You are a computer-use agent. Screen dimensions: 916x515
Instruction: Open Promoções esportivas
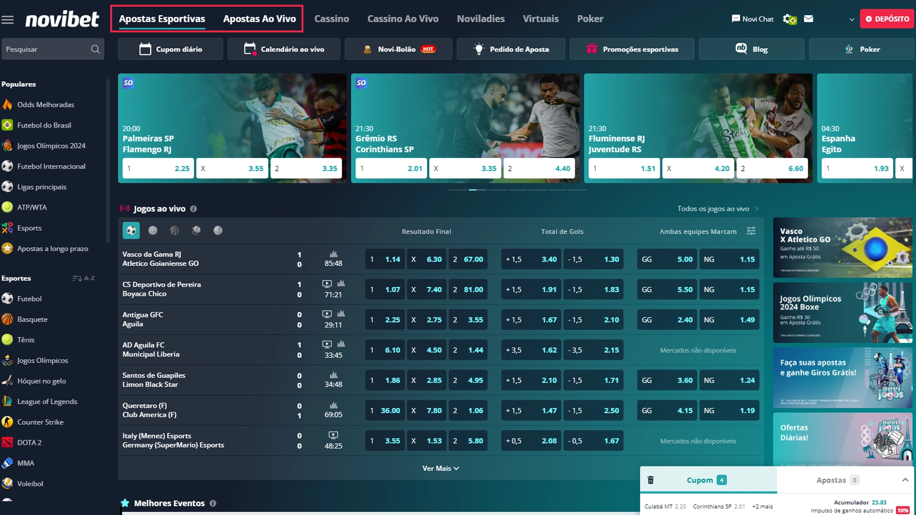coord(632,49)
